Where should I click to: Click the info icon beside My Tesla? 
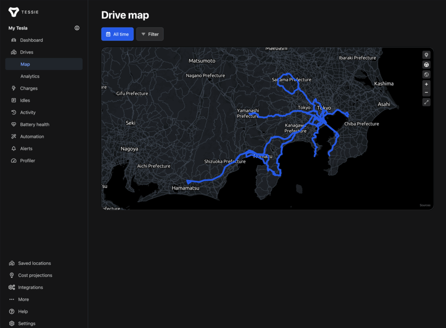[x=77, y=28]
